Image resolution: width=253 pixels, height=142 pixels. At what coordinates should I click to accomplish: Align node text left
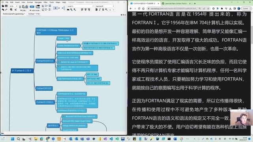click(x=82, y=9)
